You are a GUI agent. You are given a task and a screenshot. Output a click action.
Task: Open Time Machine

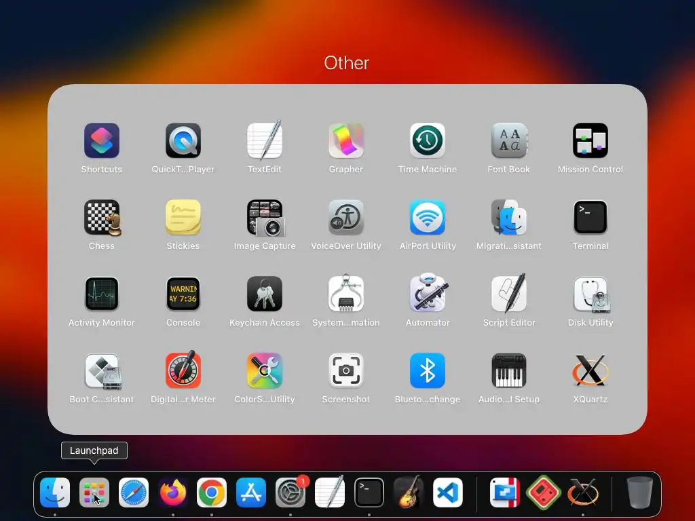[428, 141]
